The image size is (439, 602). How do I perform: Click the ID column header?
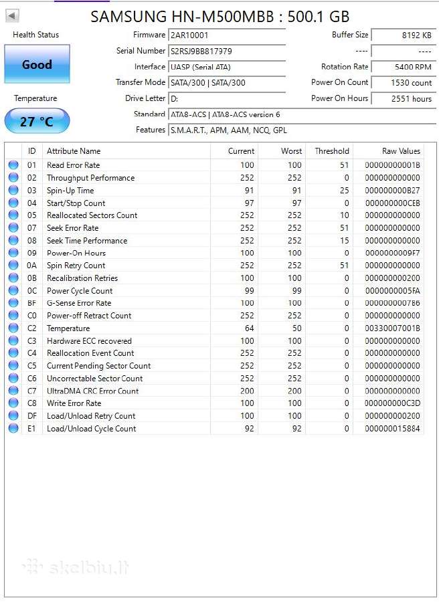tap(32, 151)
